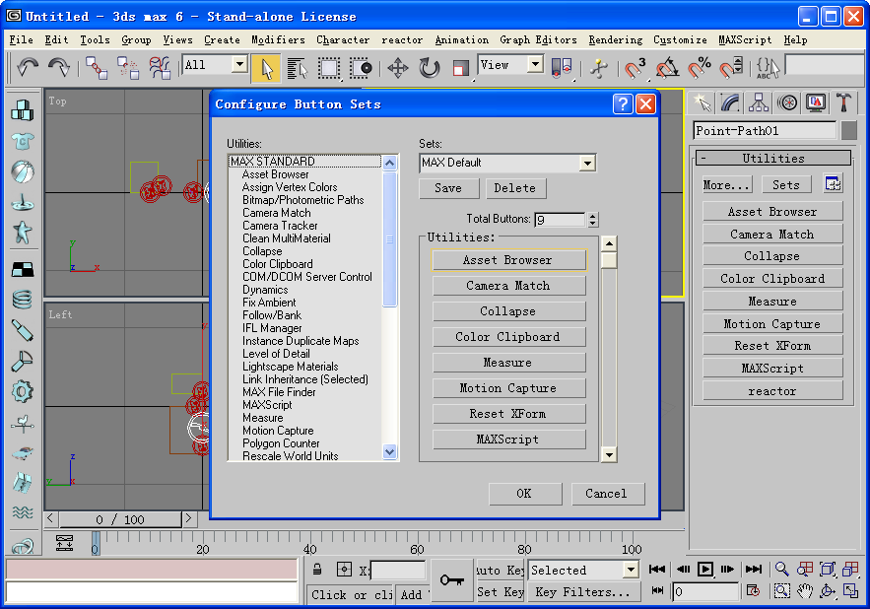Click the large Set Keys key icon
Screen dimensions: 870x609
(452, 580)
